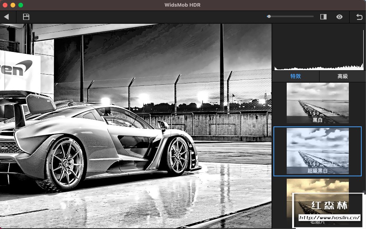Click the back arrow in the toolbar
This screenshot has width=366, height=229.
point(6,17)
